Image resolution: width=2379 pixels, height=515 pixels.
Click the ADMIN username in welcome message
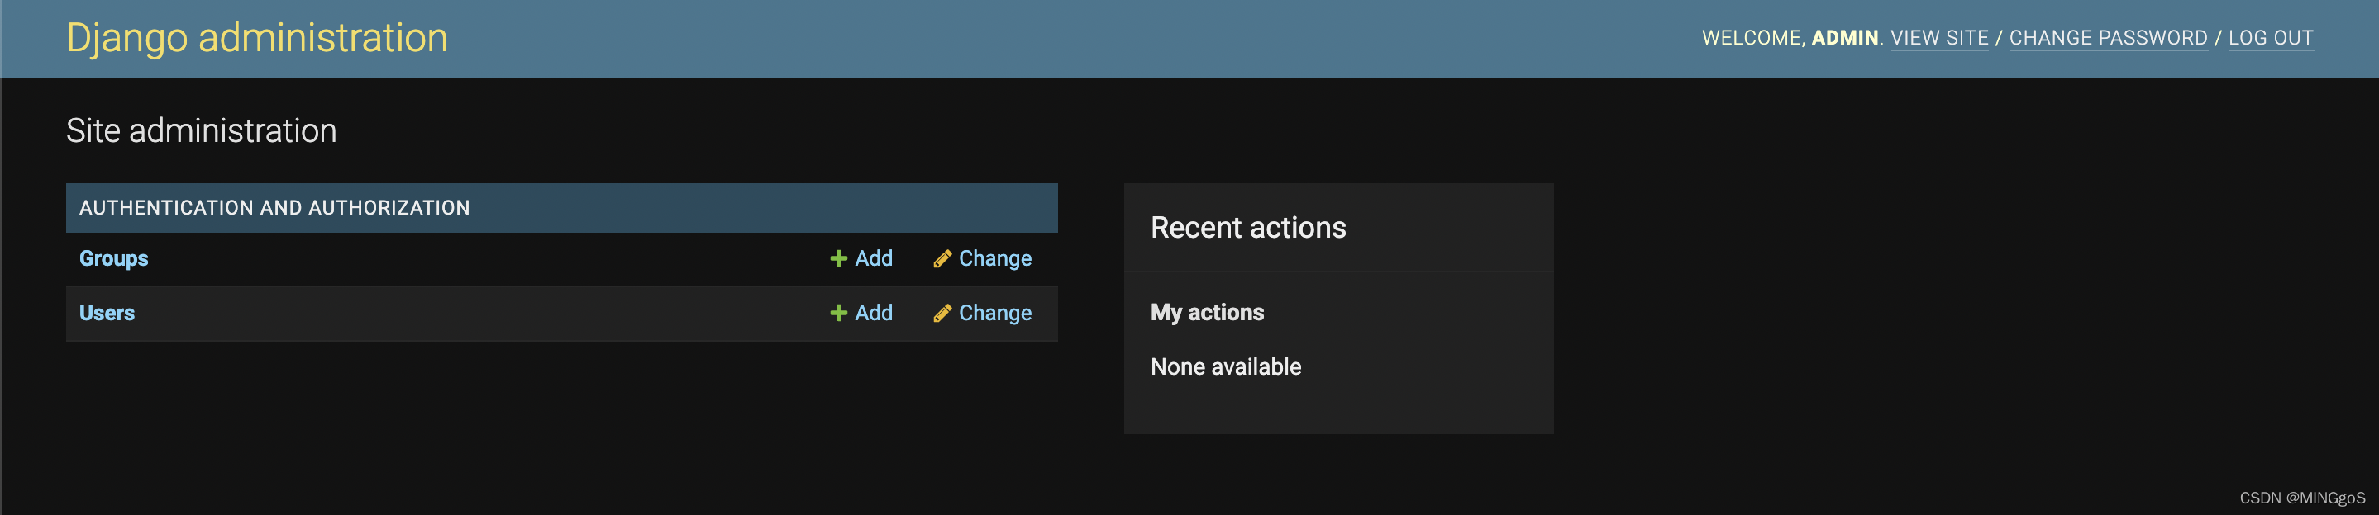click(x=1844, y=38)
